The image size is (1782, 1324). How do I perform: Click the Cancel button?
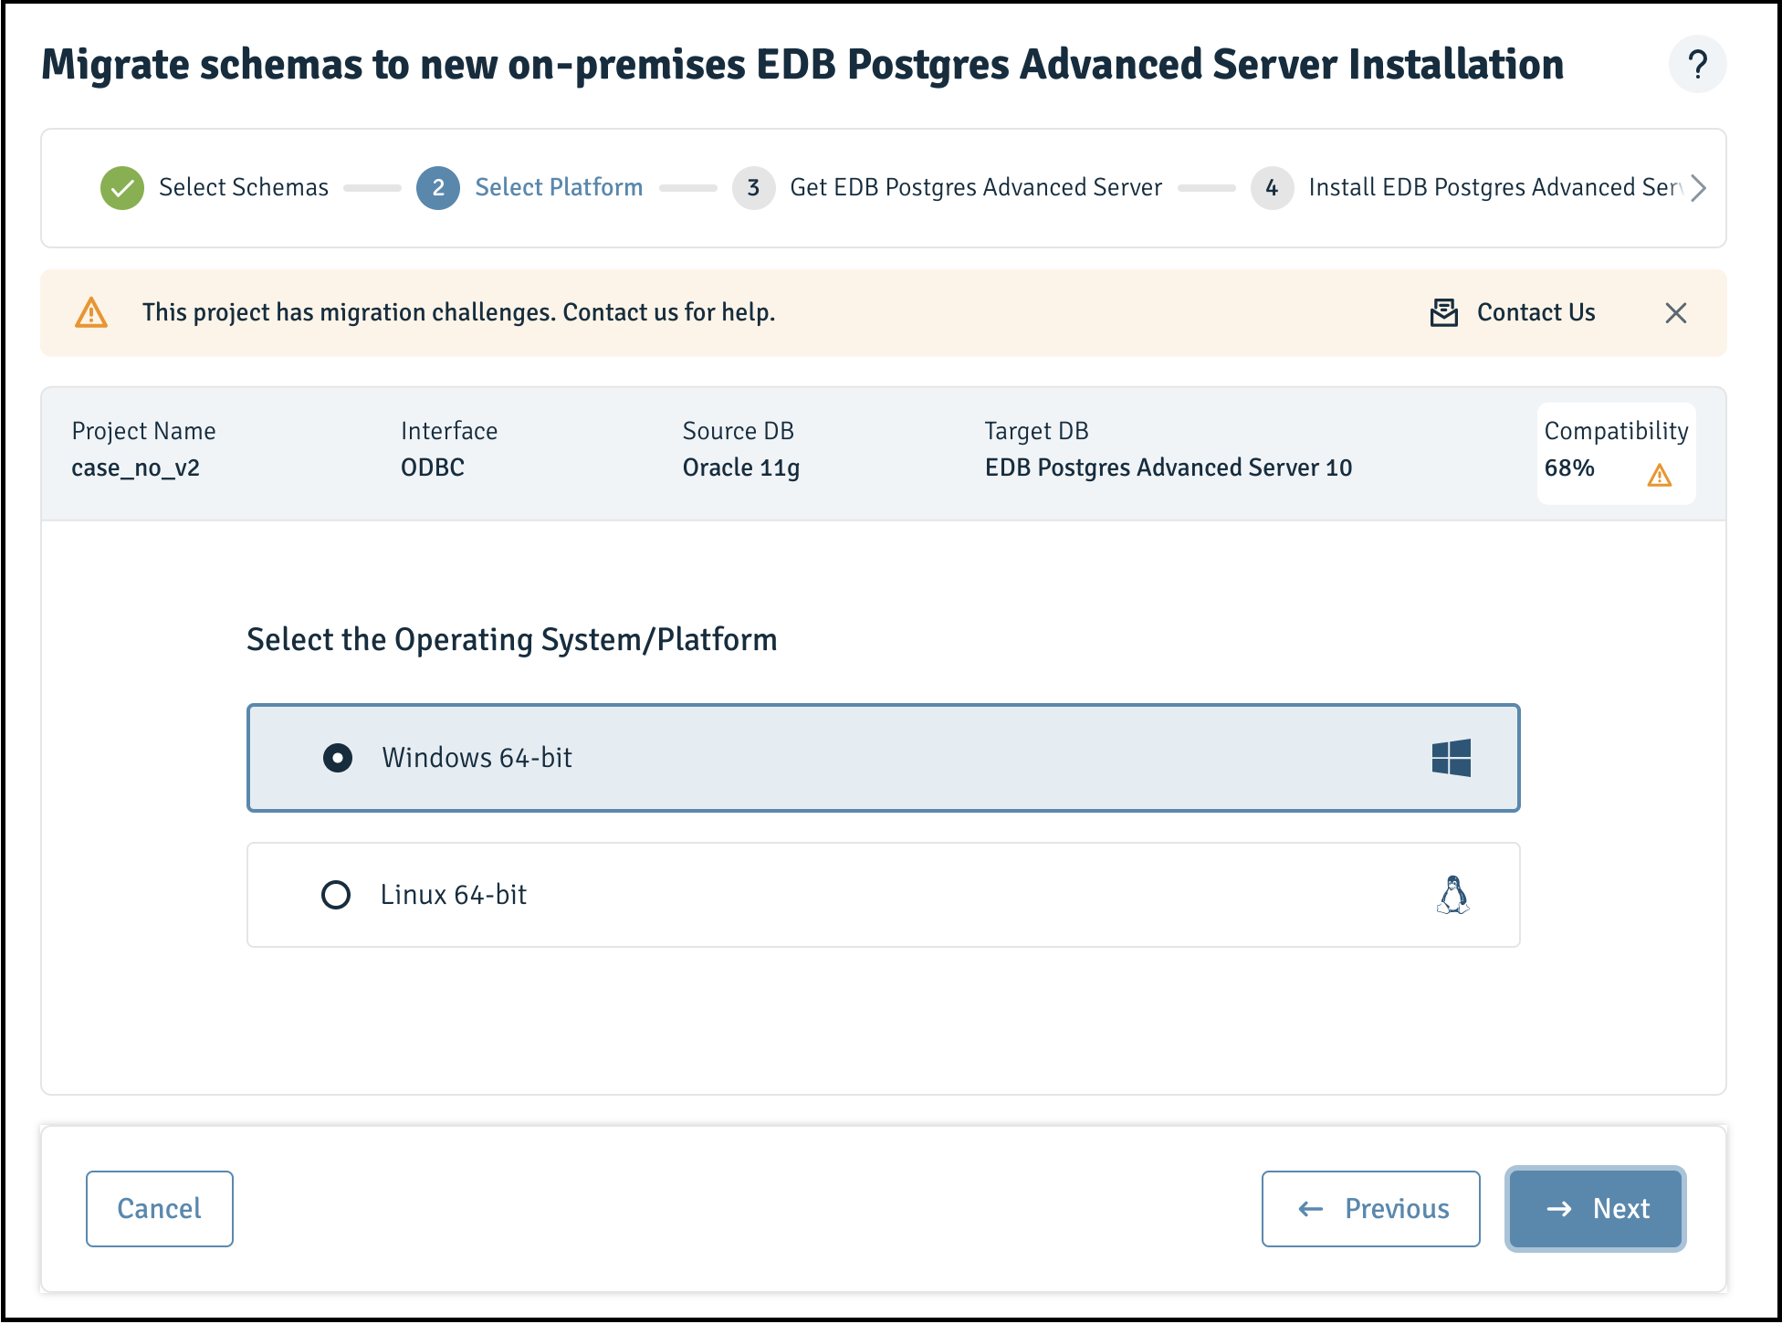[x=160, y=1209]
